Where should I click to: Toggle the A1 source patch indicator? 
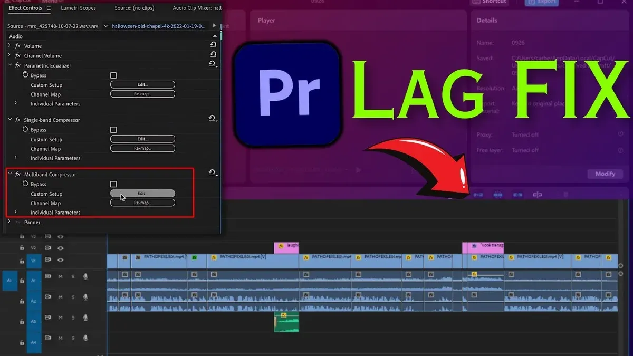point(9,281)
